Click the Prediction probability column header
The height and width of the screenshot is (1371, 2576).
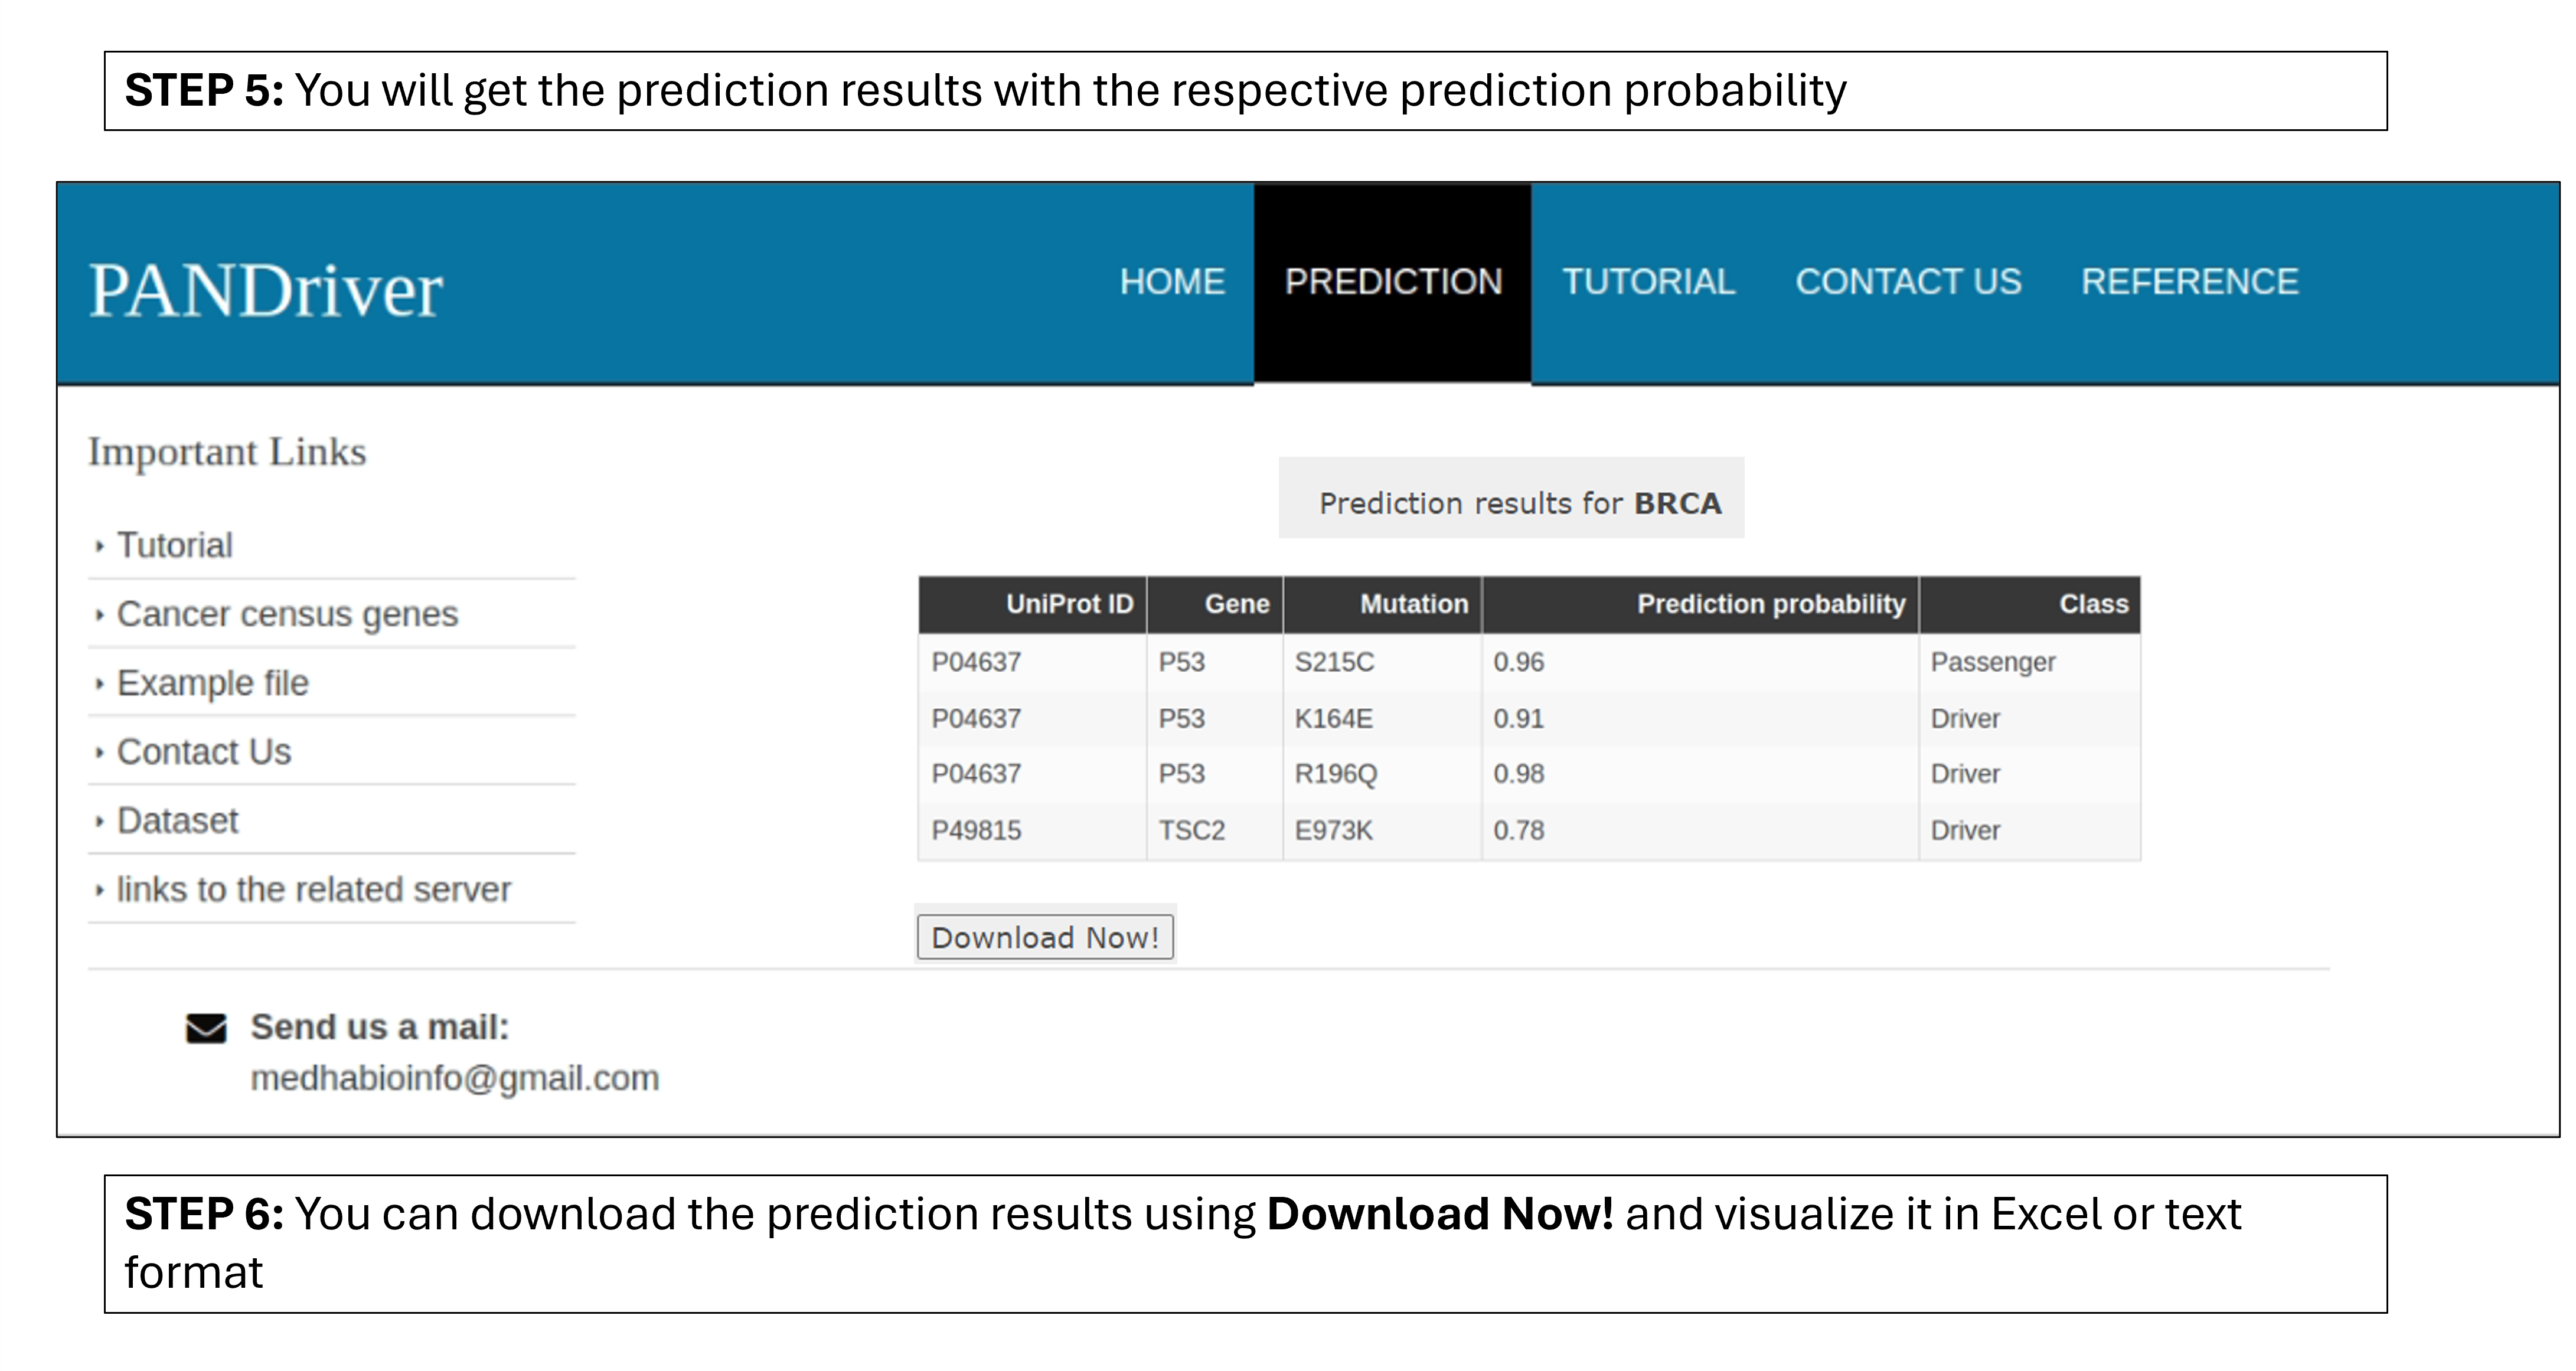click(1770, 604)
